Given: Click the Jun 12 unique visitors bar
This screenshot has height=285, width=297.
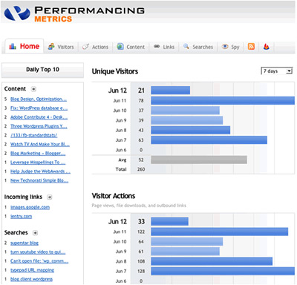Looking at the screenshot, I should (171, 91).
